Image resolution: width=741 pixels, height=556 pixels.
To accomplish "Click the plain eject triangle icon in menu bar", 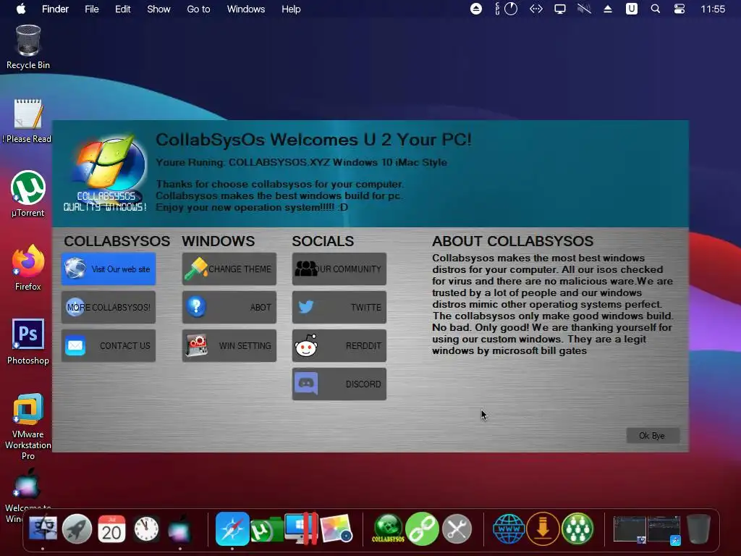I will 608,9.
